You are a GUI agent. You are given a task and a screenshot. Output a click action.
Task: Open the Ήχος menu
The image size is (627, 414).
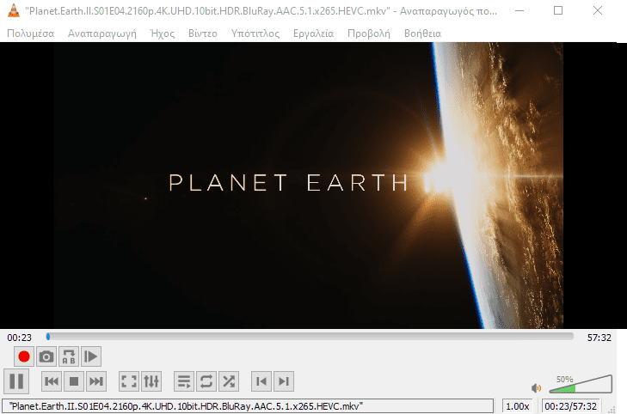pyautogui.click(x=163, y=33)
